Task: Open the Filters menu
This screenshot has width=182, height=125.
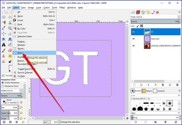Action: [62, 8]
